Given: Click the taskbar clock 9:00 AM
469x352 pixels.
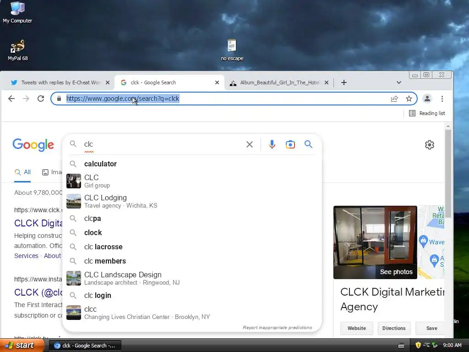Looking at the screenshot, I should point(452,346).
